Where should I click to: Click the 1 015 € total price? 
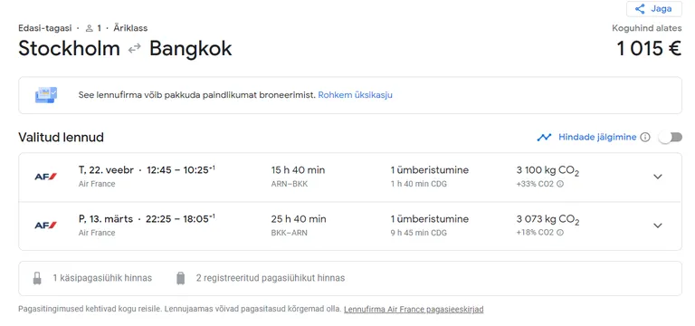(650, 49)
